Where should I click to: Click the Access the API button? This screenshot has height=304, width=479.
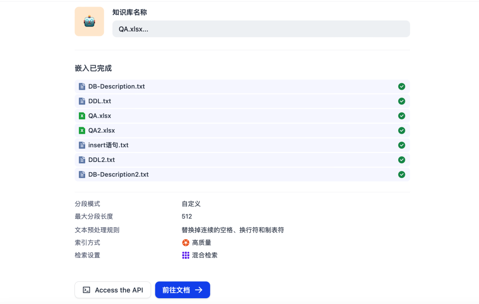(x=113, y=290)
